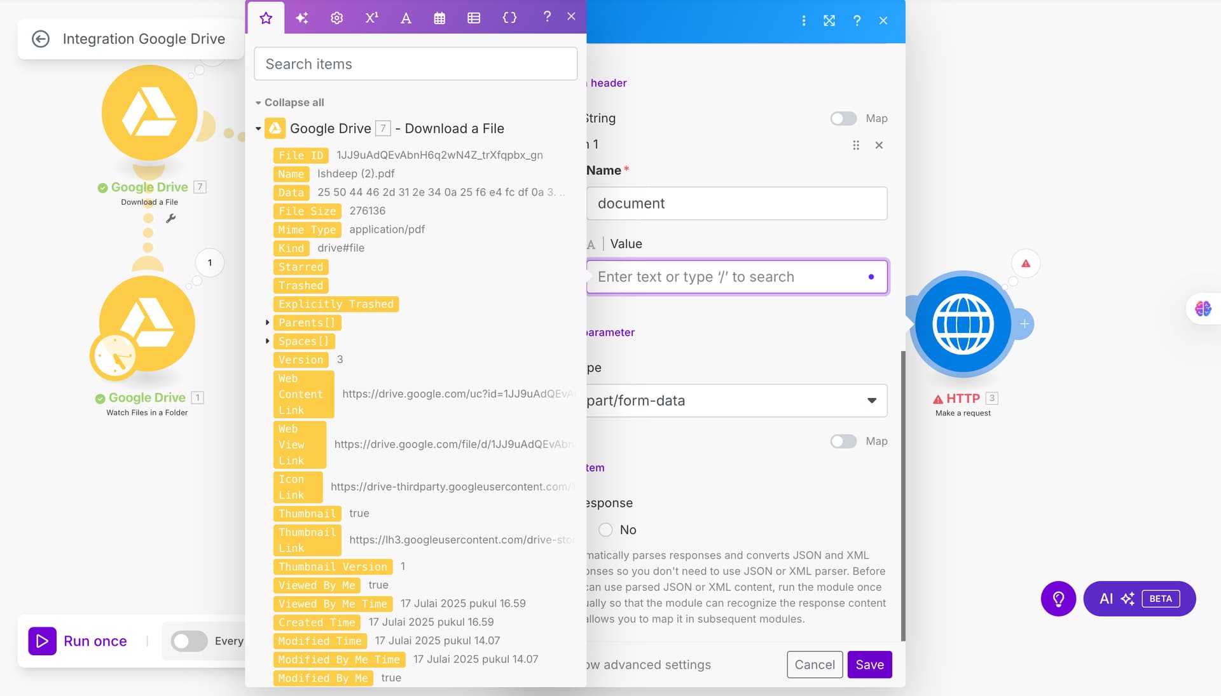1221x696 pixels.
Task: Remove item 1 with its X icon
Action: (879, 146)
